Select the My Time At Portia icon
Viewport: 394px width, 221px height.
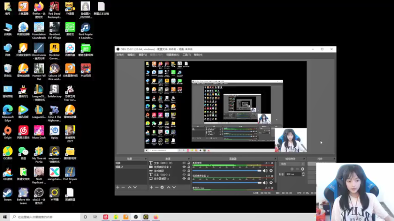click(39, 155)
